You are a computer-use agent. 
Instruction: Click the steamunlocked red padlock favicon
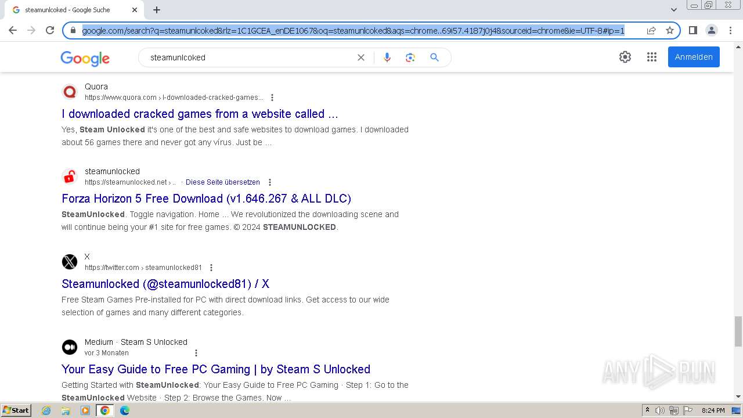[x=70, y=176]
